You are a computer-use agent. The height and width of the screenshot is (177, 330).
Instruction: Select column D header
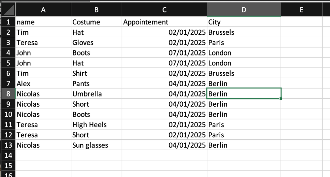(244, 10)
